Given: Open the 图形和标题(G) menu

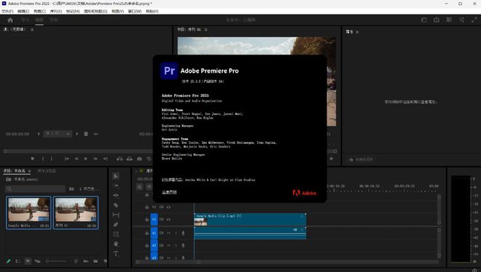Looking at the screenshot, I should pos(95,12).
